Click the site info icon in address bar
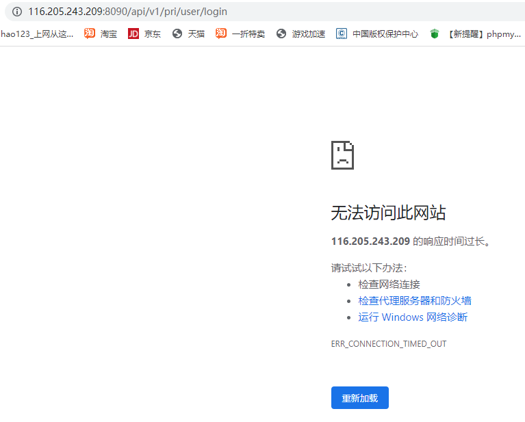Image resolution: width=525 pixels, height=422 pixels. point(17,12)
